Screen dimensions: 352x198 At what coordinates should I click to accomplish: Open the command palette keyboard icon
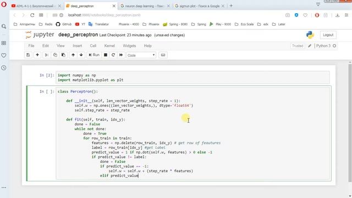(x=163, y=55)
